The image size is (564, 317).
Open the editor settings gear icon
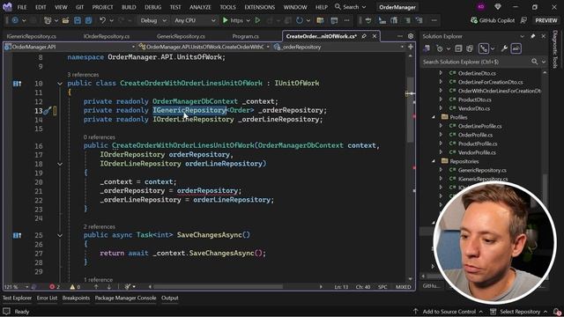411,36
